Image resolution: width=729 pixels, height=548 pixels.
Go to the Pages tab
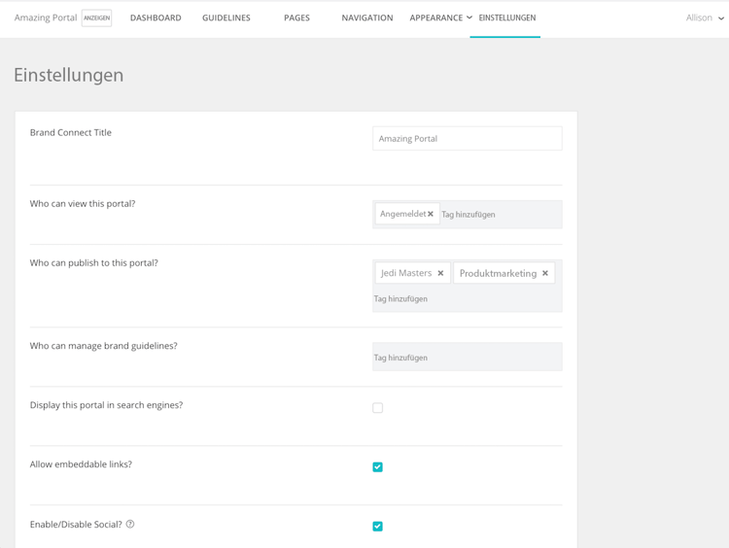click(296, 18)
